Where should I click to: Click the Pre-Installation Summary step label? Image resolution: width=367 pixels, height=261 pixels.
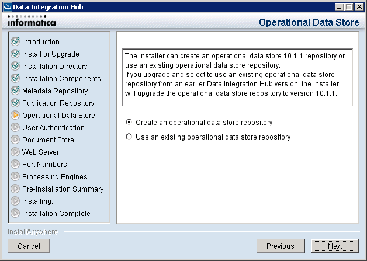(x=63, y=189)
